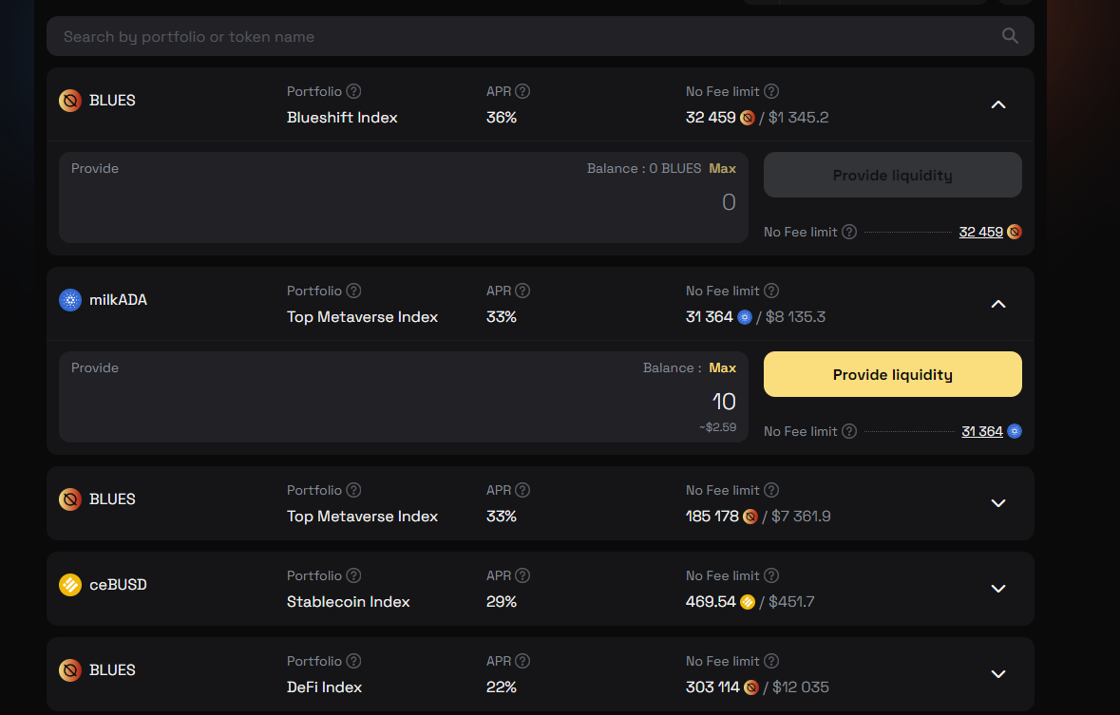Viewport: 1120px width, 715px height.
Task: Open Portfolio help icon in ceBUSD row
Action: tap(353, 575)
